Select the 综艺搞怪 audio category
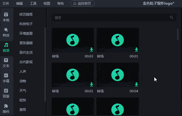182x116 pixels. 26,14
